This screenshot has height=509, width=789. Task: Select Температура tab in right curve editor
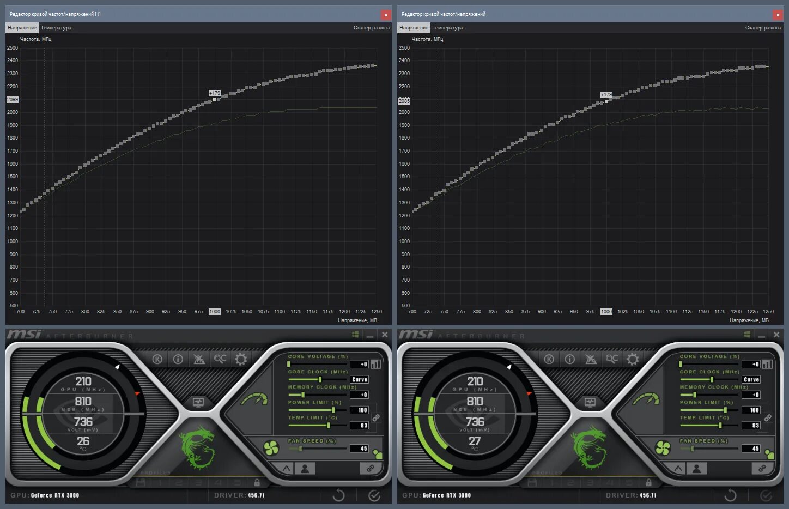448,27
